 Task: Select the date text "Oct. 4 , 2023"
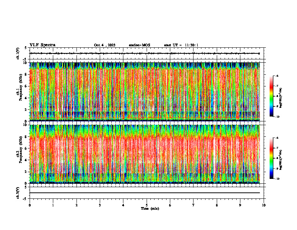(x=105, y=45)
